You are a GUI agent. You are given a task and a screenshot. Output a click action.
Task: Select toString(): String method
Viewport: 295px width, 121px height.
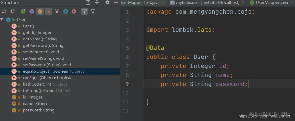47,90
